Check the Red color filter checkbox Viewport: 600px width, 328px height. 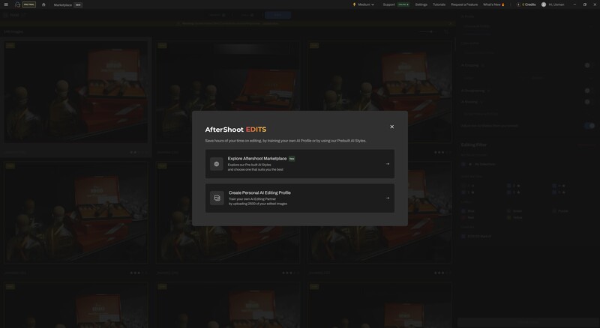[x=463, y=217]
